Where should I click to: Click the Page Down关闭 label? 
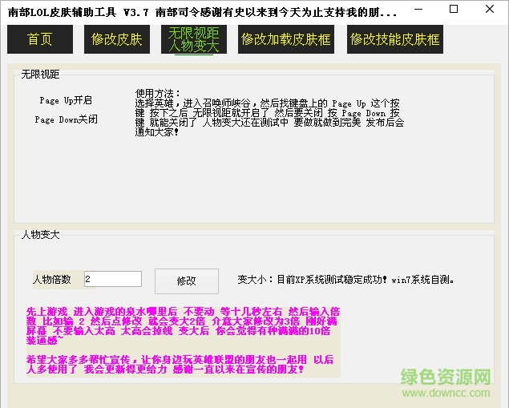(66, 119)
